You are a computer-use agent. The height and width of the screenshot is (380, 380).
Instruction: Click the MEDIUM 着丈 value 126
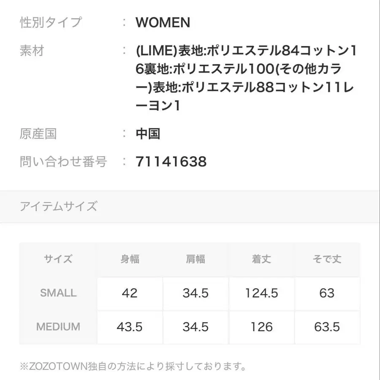point(261,327)
